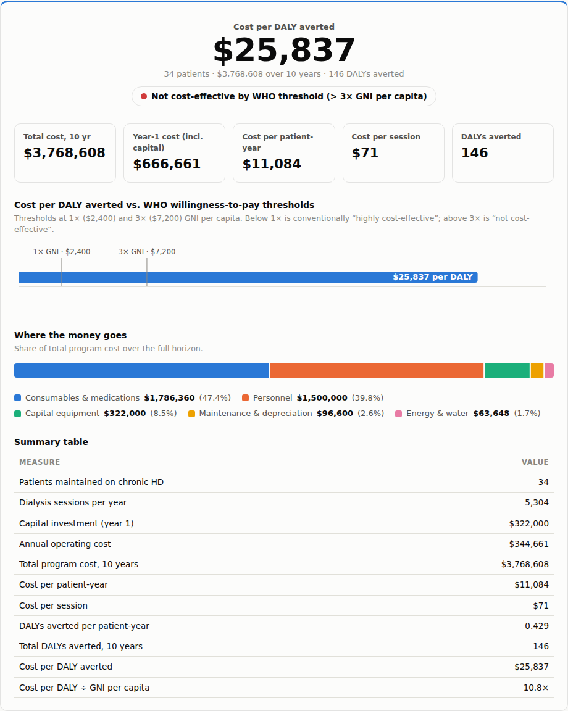Click the 10.8× value in the last table row
Viewport: 568px width, 711px height.
tap(537, 688)
